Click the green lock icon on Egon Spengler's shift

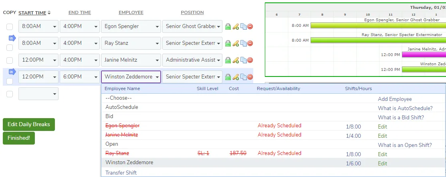point(228,27)
